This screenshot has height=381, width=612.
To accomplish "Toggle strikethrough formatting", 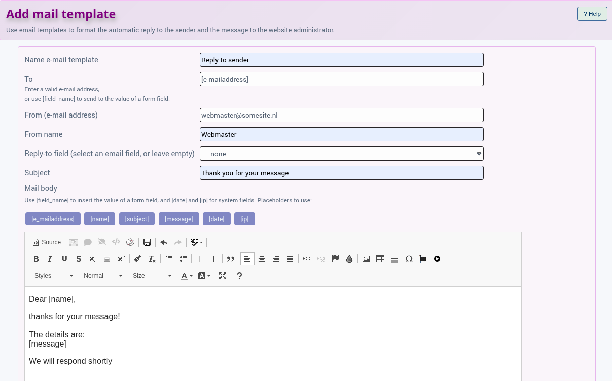I will (x=79, y=259).
